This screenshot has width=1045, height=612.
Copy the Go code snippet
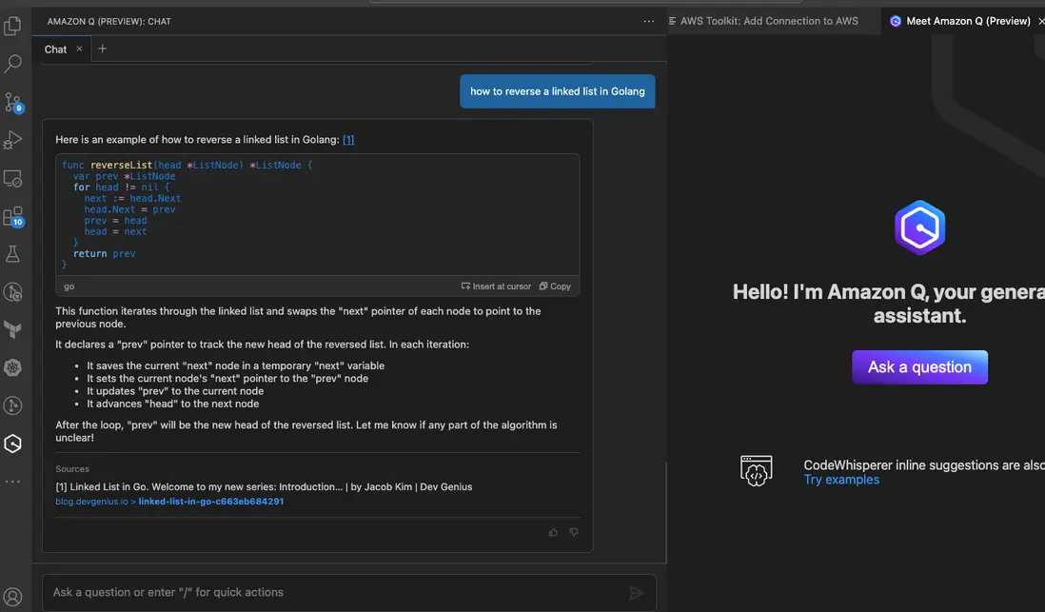point(555,286)
